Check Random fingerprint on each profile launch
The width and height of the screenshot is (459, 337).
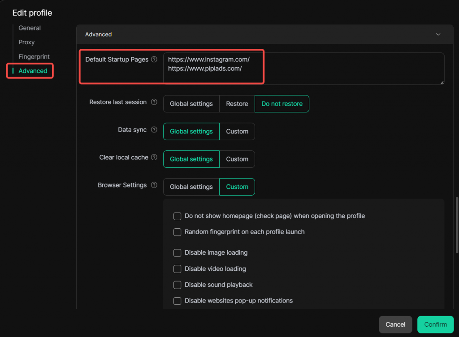tap(178, 232)
